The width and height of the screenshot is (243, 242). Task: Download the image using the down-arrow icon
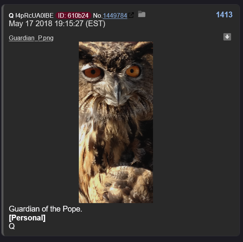pos(227,37)
